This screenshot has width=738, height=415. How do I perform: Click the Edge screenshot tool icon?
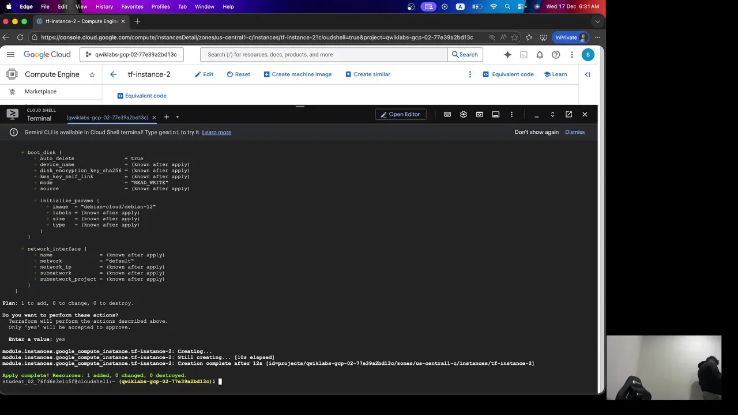pyautogui.click(x=543, y=37)
